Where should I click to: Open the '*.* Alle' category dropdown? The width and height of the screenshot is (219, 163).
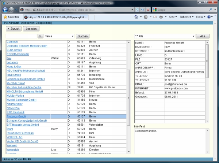(x=193, y=36)
